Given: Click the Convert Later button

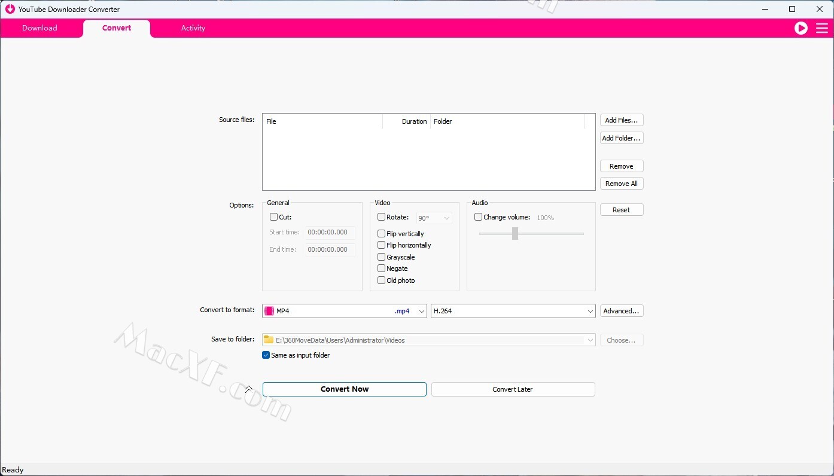Looking at the screenshot, I should (x=513, y=389).
